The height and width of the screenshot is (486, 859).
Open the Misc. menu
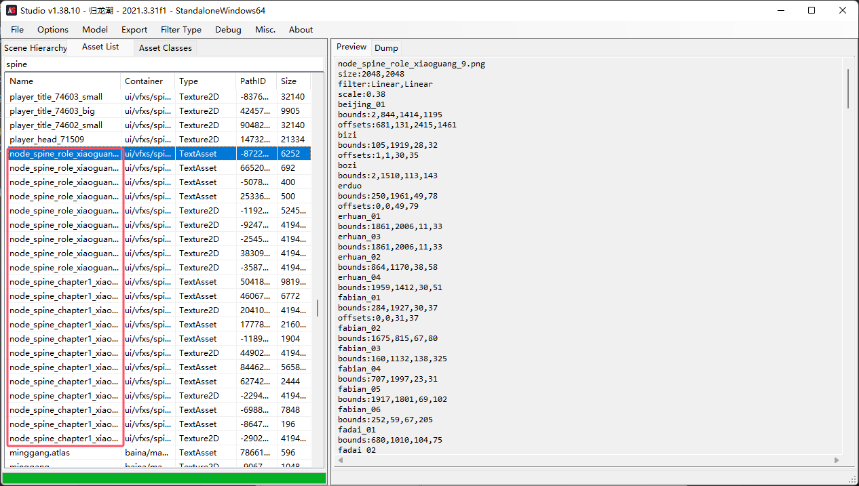tap(265, 29)
